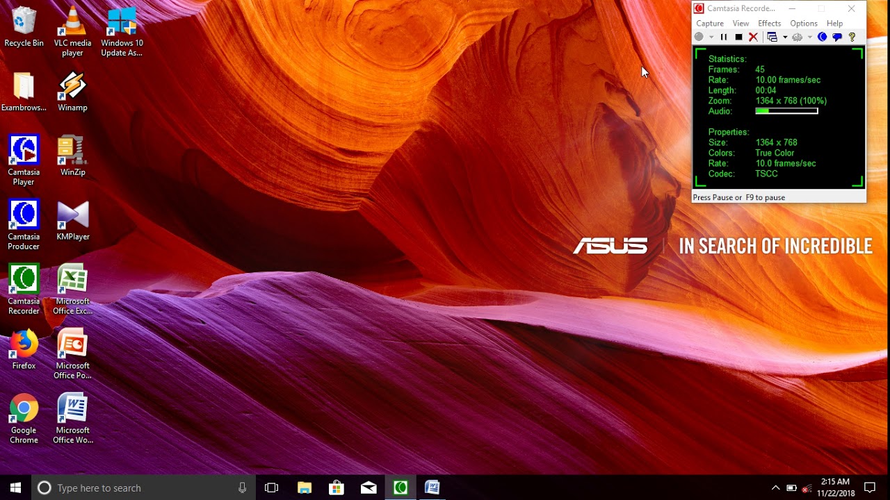Click the toggle view windows icon in the Recorder toolbar

(x=772, y=37)
